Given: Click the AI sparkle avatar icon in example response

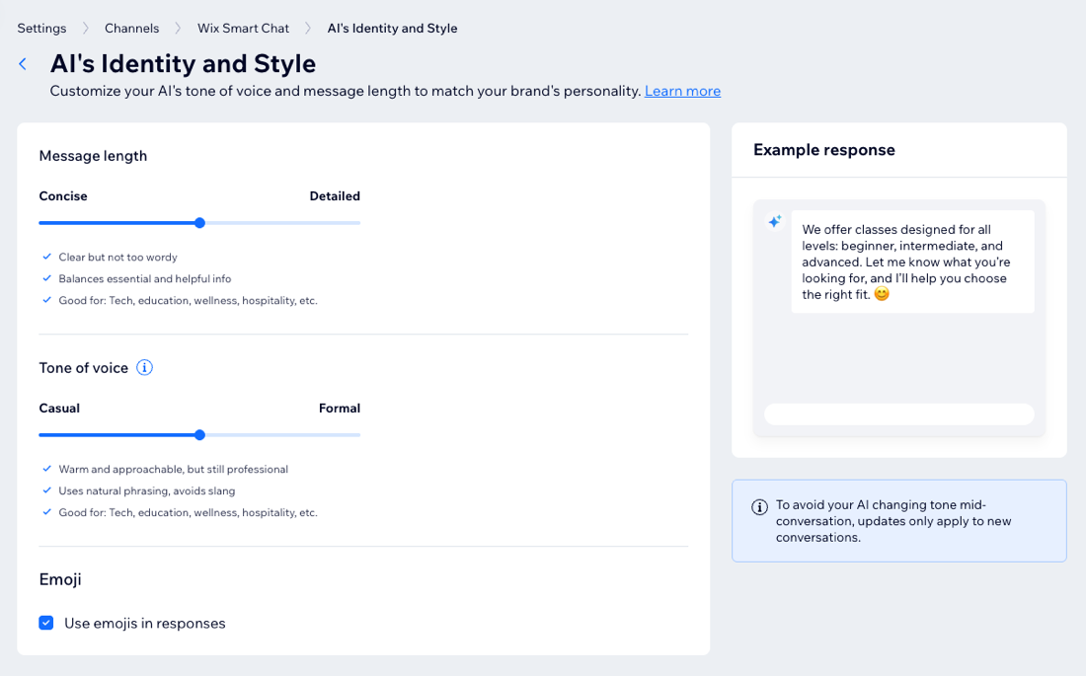Looking at the screenshot, I should 774,221.
